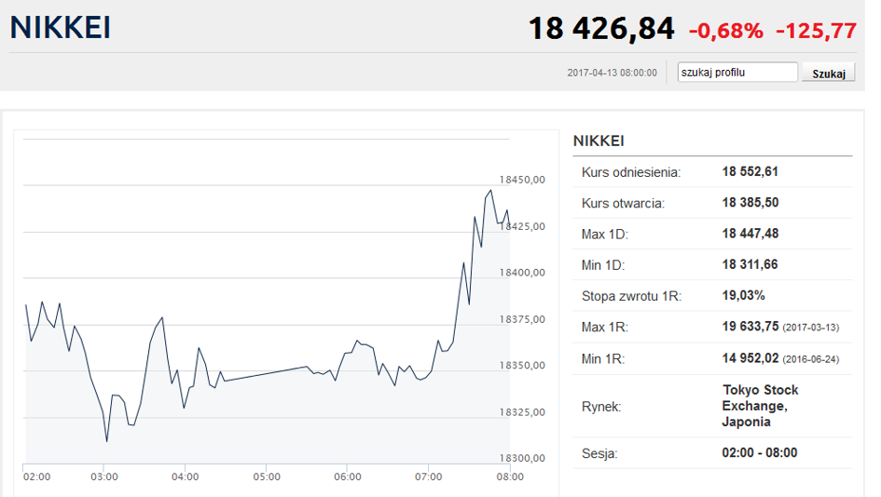Image resolution: width=881 pixels, height=497 pixels.
Task: Click the 'Stopa zwrotu 1R:' label
Action: [631, 296]
